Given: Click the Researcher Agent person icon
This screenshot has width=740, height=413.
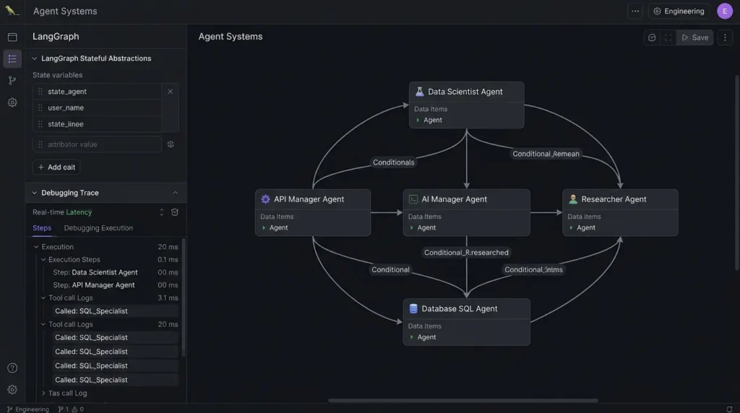Looking at the screenshot, I should click(x=572, y=199).
